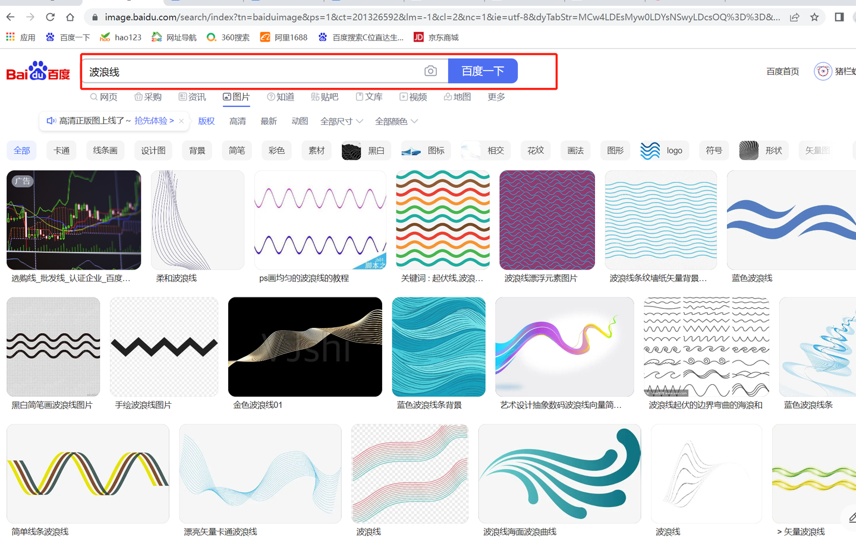Enable the 动图 filter
Screen dimensions: 856x538
point(300,121)
